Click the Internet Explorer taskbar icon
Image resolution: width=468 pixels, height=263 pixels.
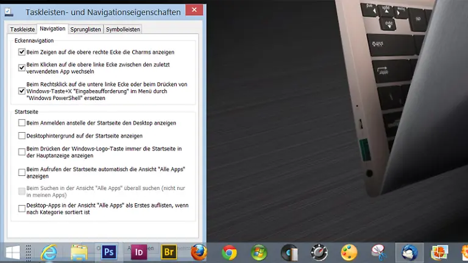click(49, 252)
